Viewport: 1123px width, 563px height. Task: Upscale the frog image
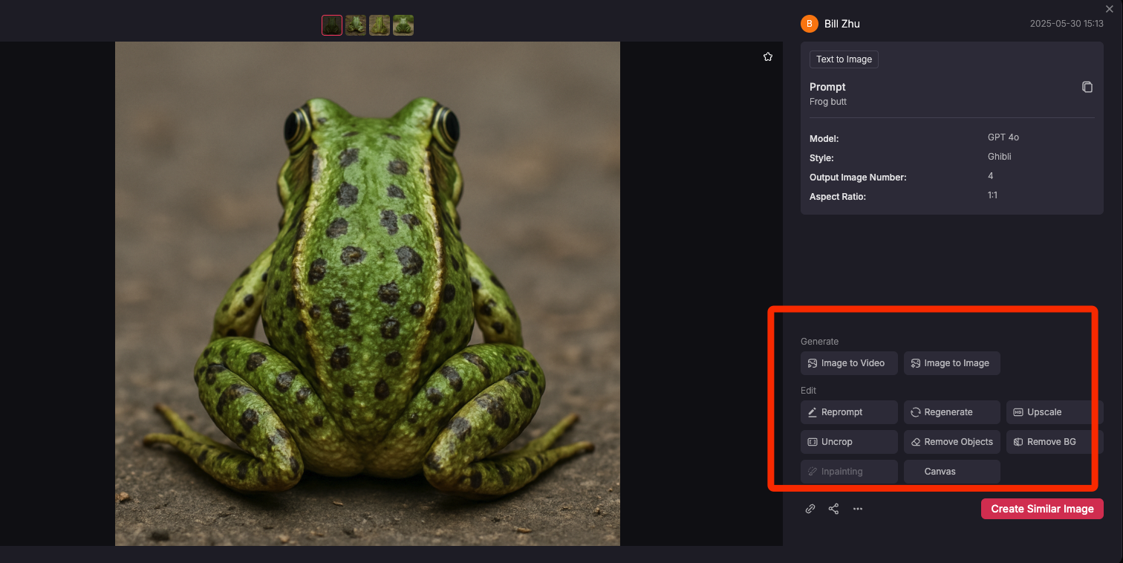coord(1054,412)
